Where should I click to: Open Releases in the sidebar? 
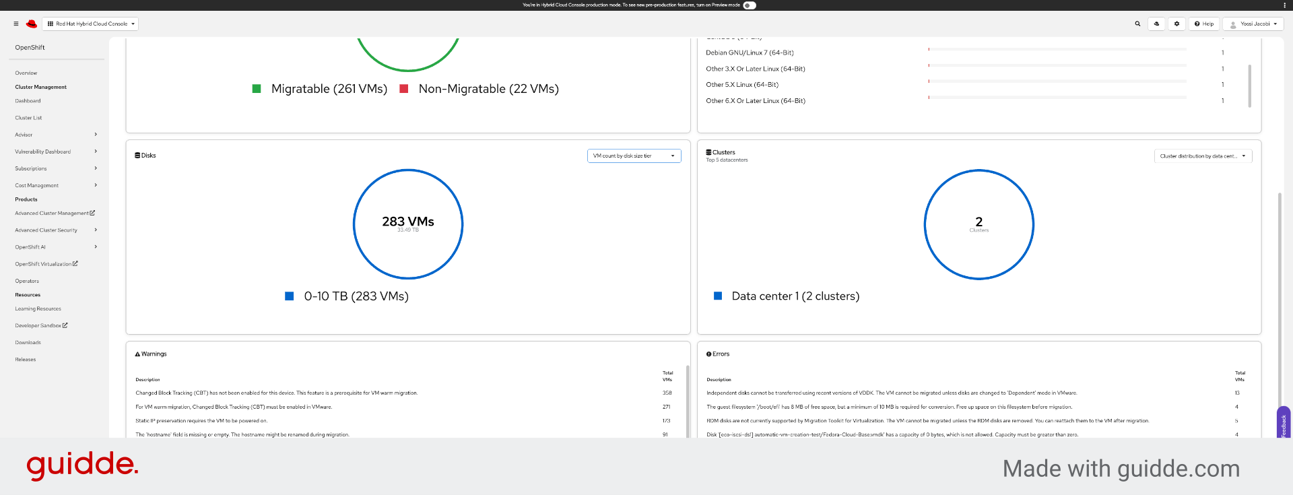(x=26, y=360)
